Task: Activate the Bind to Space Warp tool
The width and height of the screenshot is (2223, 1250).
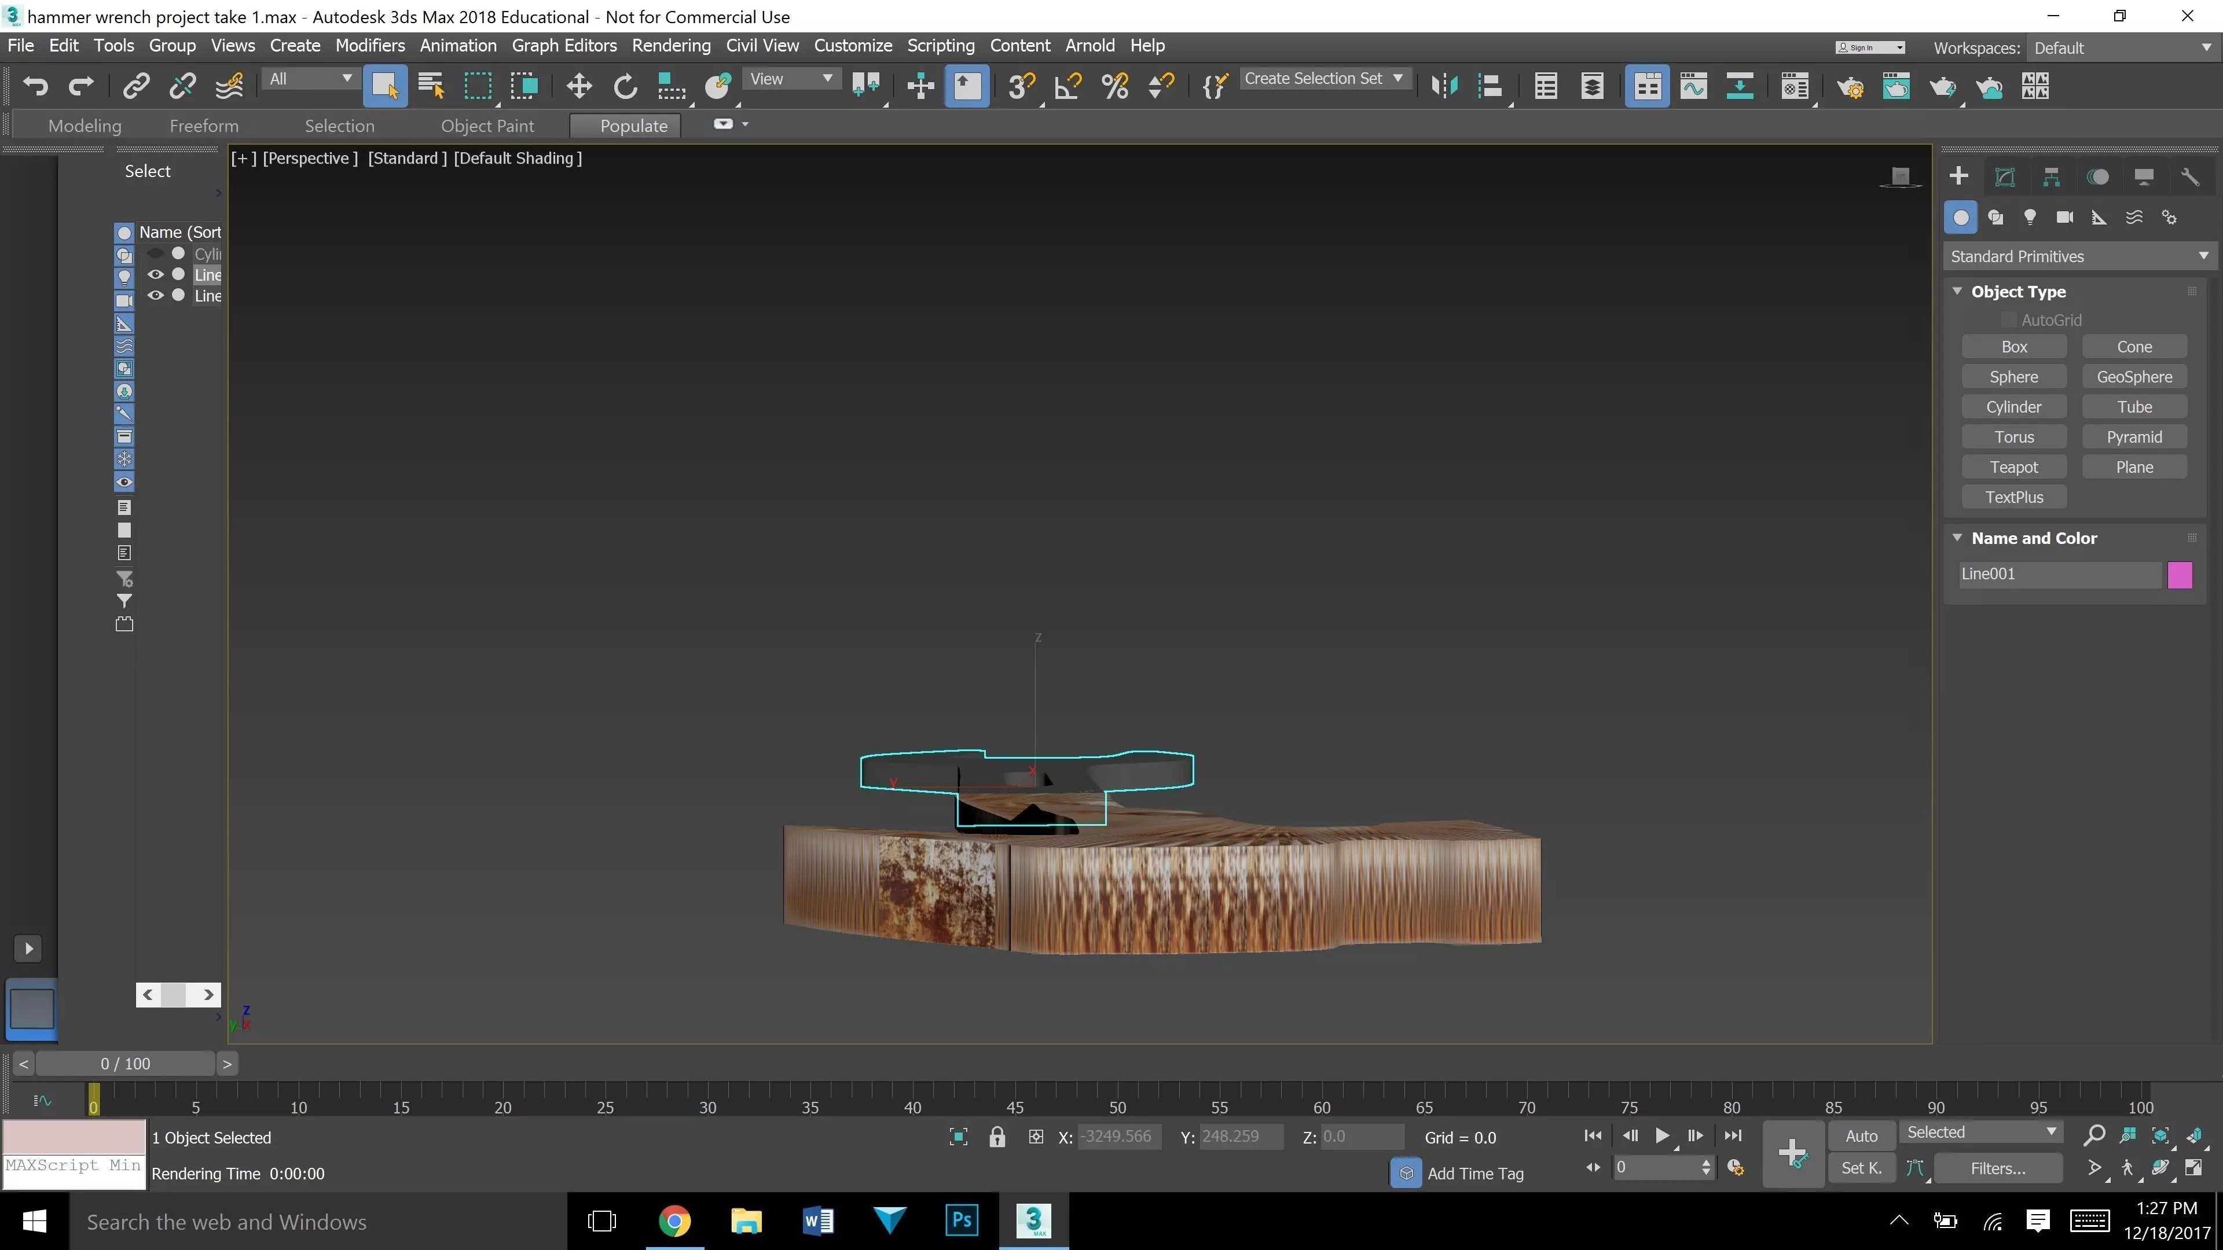Action: [x=230, y=86]
